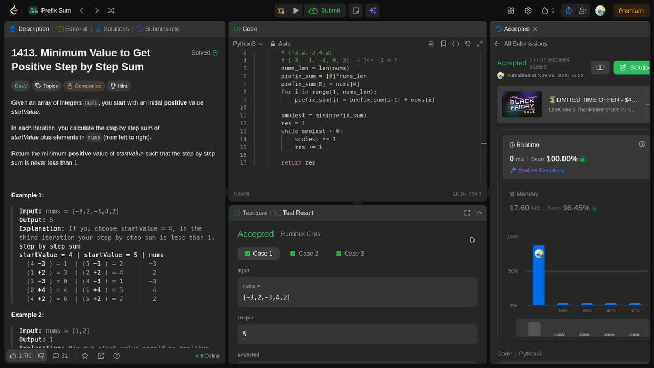
Task: Open the Black Friday sale banner thumbnail
Action: pos(522,105)
